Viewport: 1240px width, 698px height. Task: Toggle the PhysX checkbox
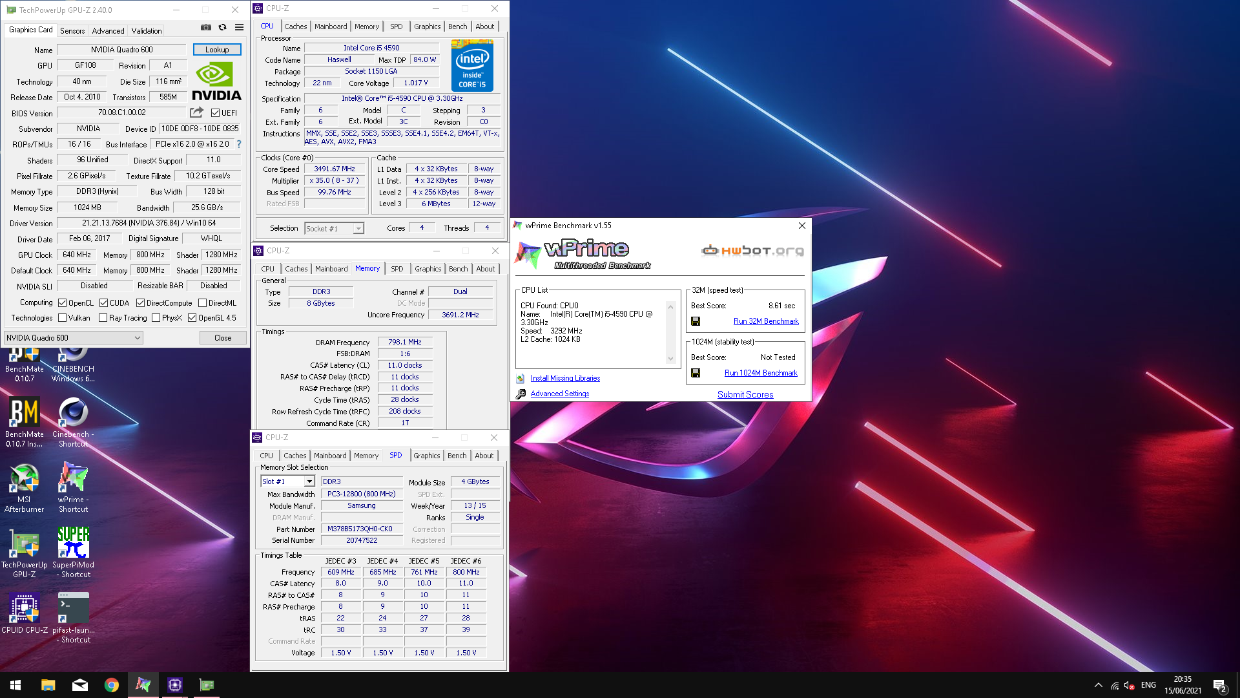pos(156,318)
